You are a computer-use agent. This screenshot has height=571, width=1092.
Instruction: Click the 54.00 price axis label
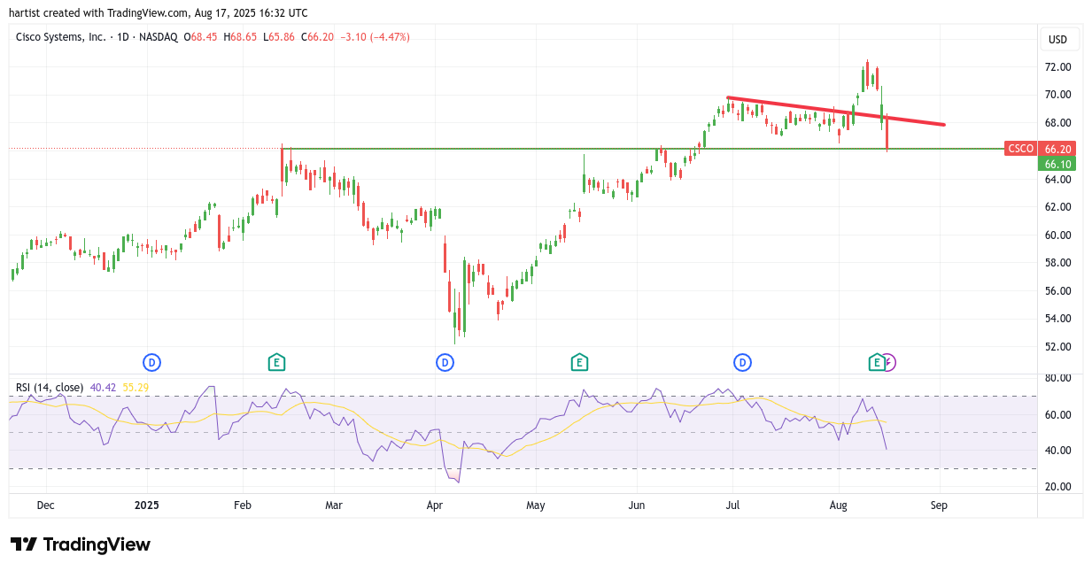click(1057, 319)
